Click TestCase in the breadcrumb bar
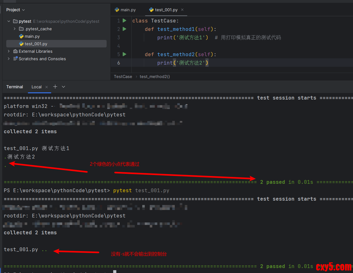The width and height of the screenshot is (353, 273). point(123,77)
